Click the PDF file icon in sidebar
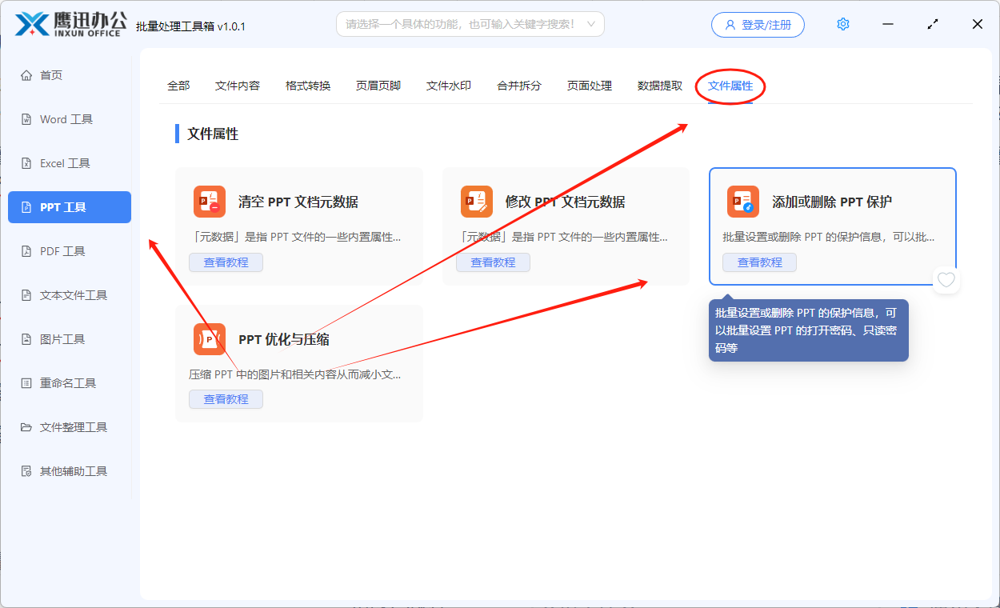Image resolution: width=1000 pixels, height=608 pixels. (x=26, y=251)
